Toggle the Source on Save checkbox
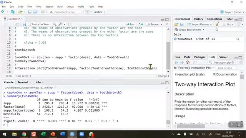Image resolution: width=246 pixels, height=138 pixels. click(x=29, y=24)
